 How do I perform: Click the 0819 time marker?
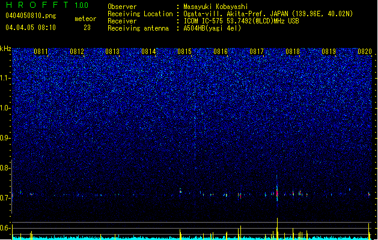click(x=329, y=52)
